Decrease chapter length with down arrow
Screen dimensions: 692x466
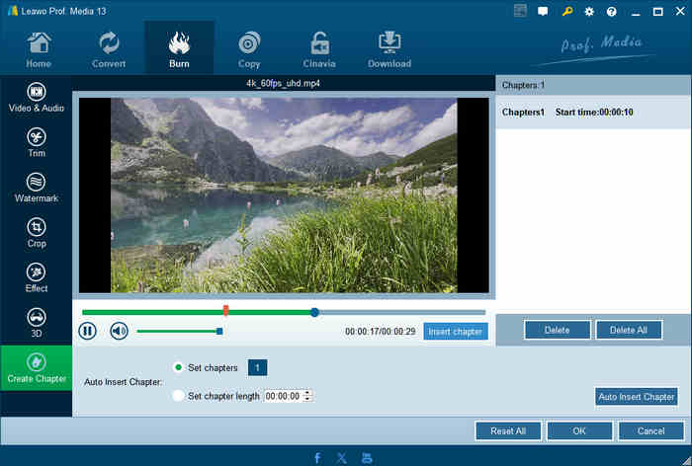click(308, 399)
